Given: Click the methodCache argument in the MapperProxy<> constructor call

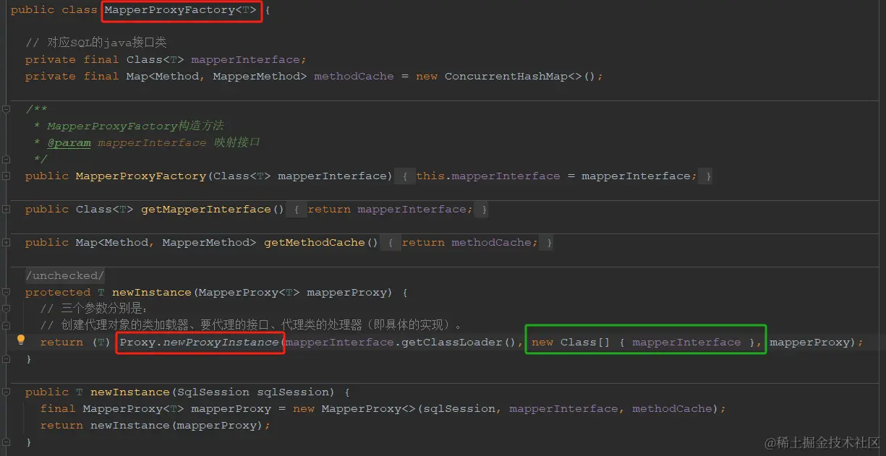Looking at the screenshot, I should [x=672, y=409].
